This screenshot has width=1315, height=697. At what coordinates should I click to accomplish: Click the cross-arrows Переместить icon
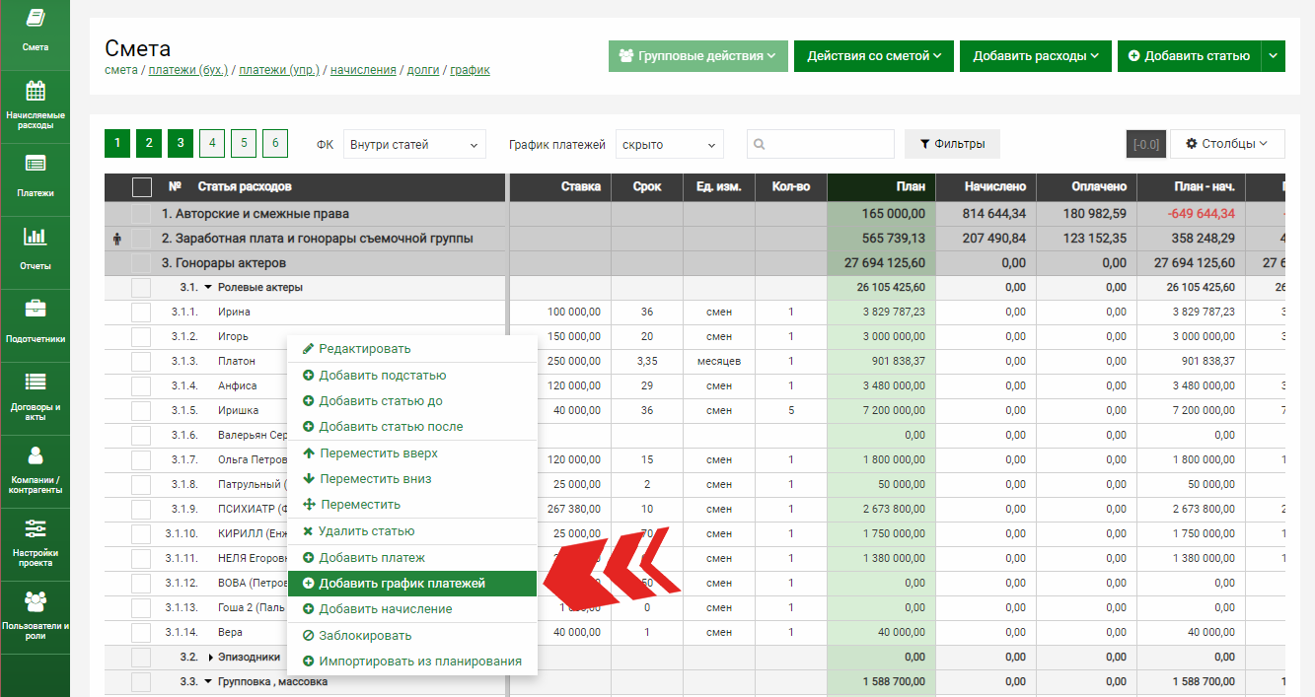pyautogui.click(x=309, y=505)
